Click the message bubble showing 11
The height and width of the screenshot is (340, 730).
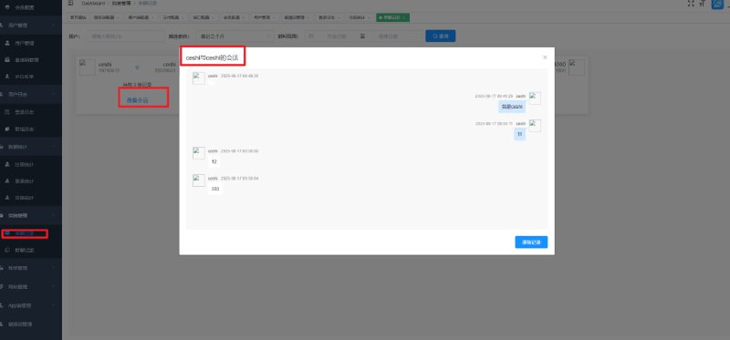click(519, 134)
